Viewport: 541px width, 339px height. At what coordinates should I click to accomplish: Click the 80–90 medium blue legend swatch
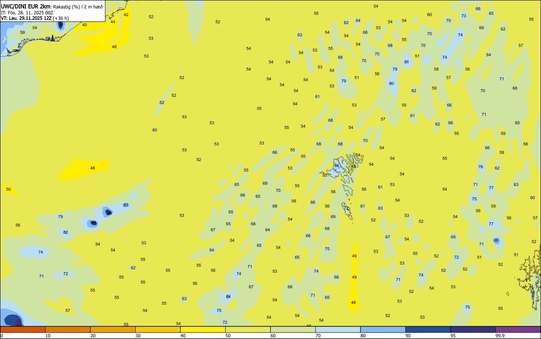383,329
